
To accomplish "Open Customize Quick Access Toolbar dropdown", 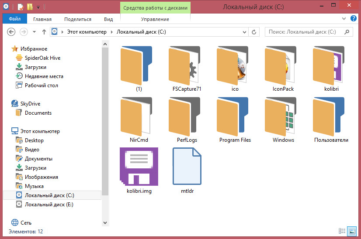I will click(38, 7).
